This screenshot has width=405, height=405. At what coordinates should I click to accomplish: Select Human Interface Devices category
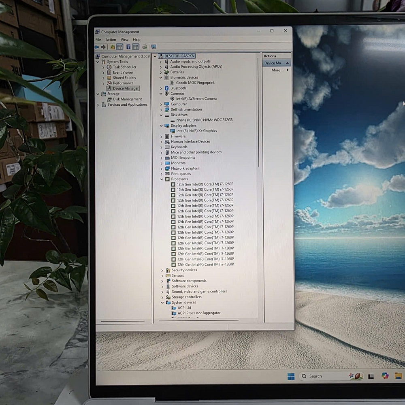(190, 141)
